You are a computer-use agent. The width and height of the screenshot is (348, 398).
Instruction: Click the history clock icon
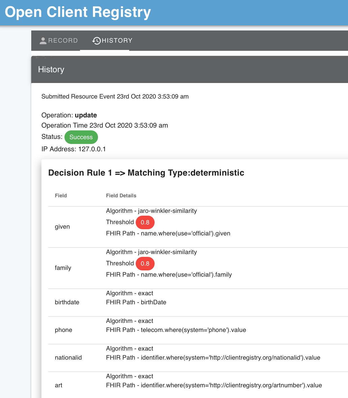(97, 41)
